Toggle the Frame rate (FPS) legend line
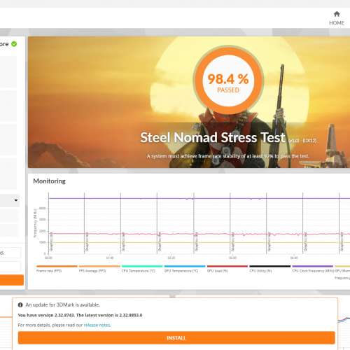Image resolution: width=350 pixels, height=350 pixels. (49, 271)
